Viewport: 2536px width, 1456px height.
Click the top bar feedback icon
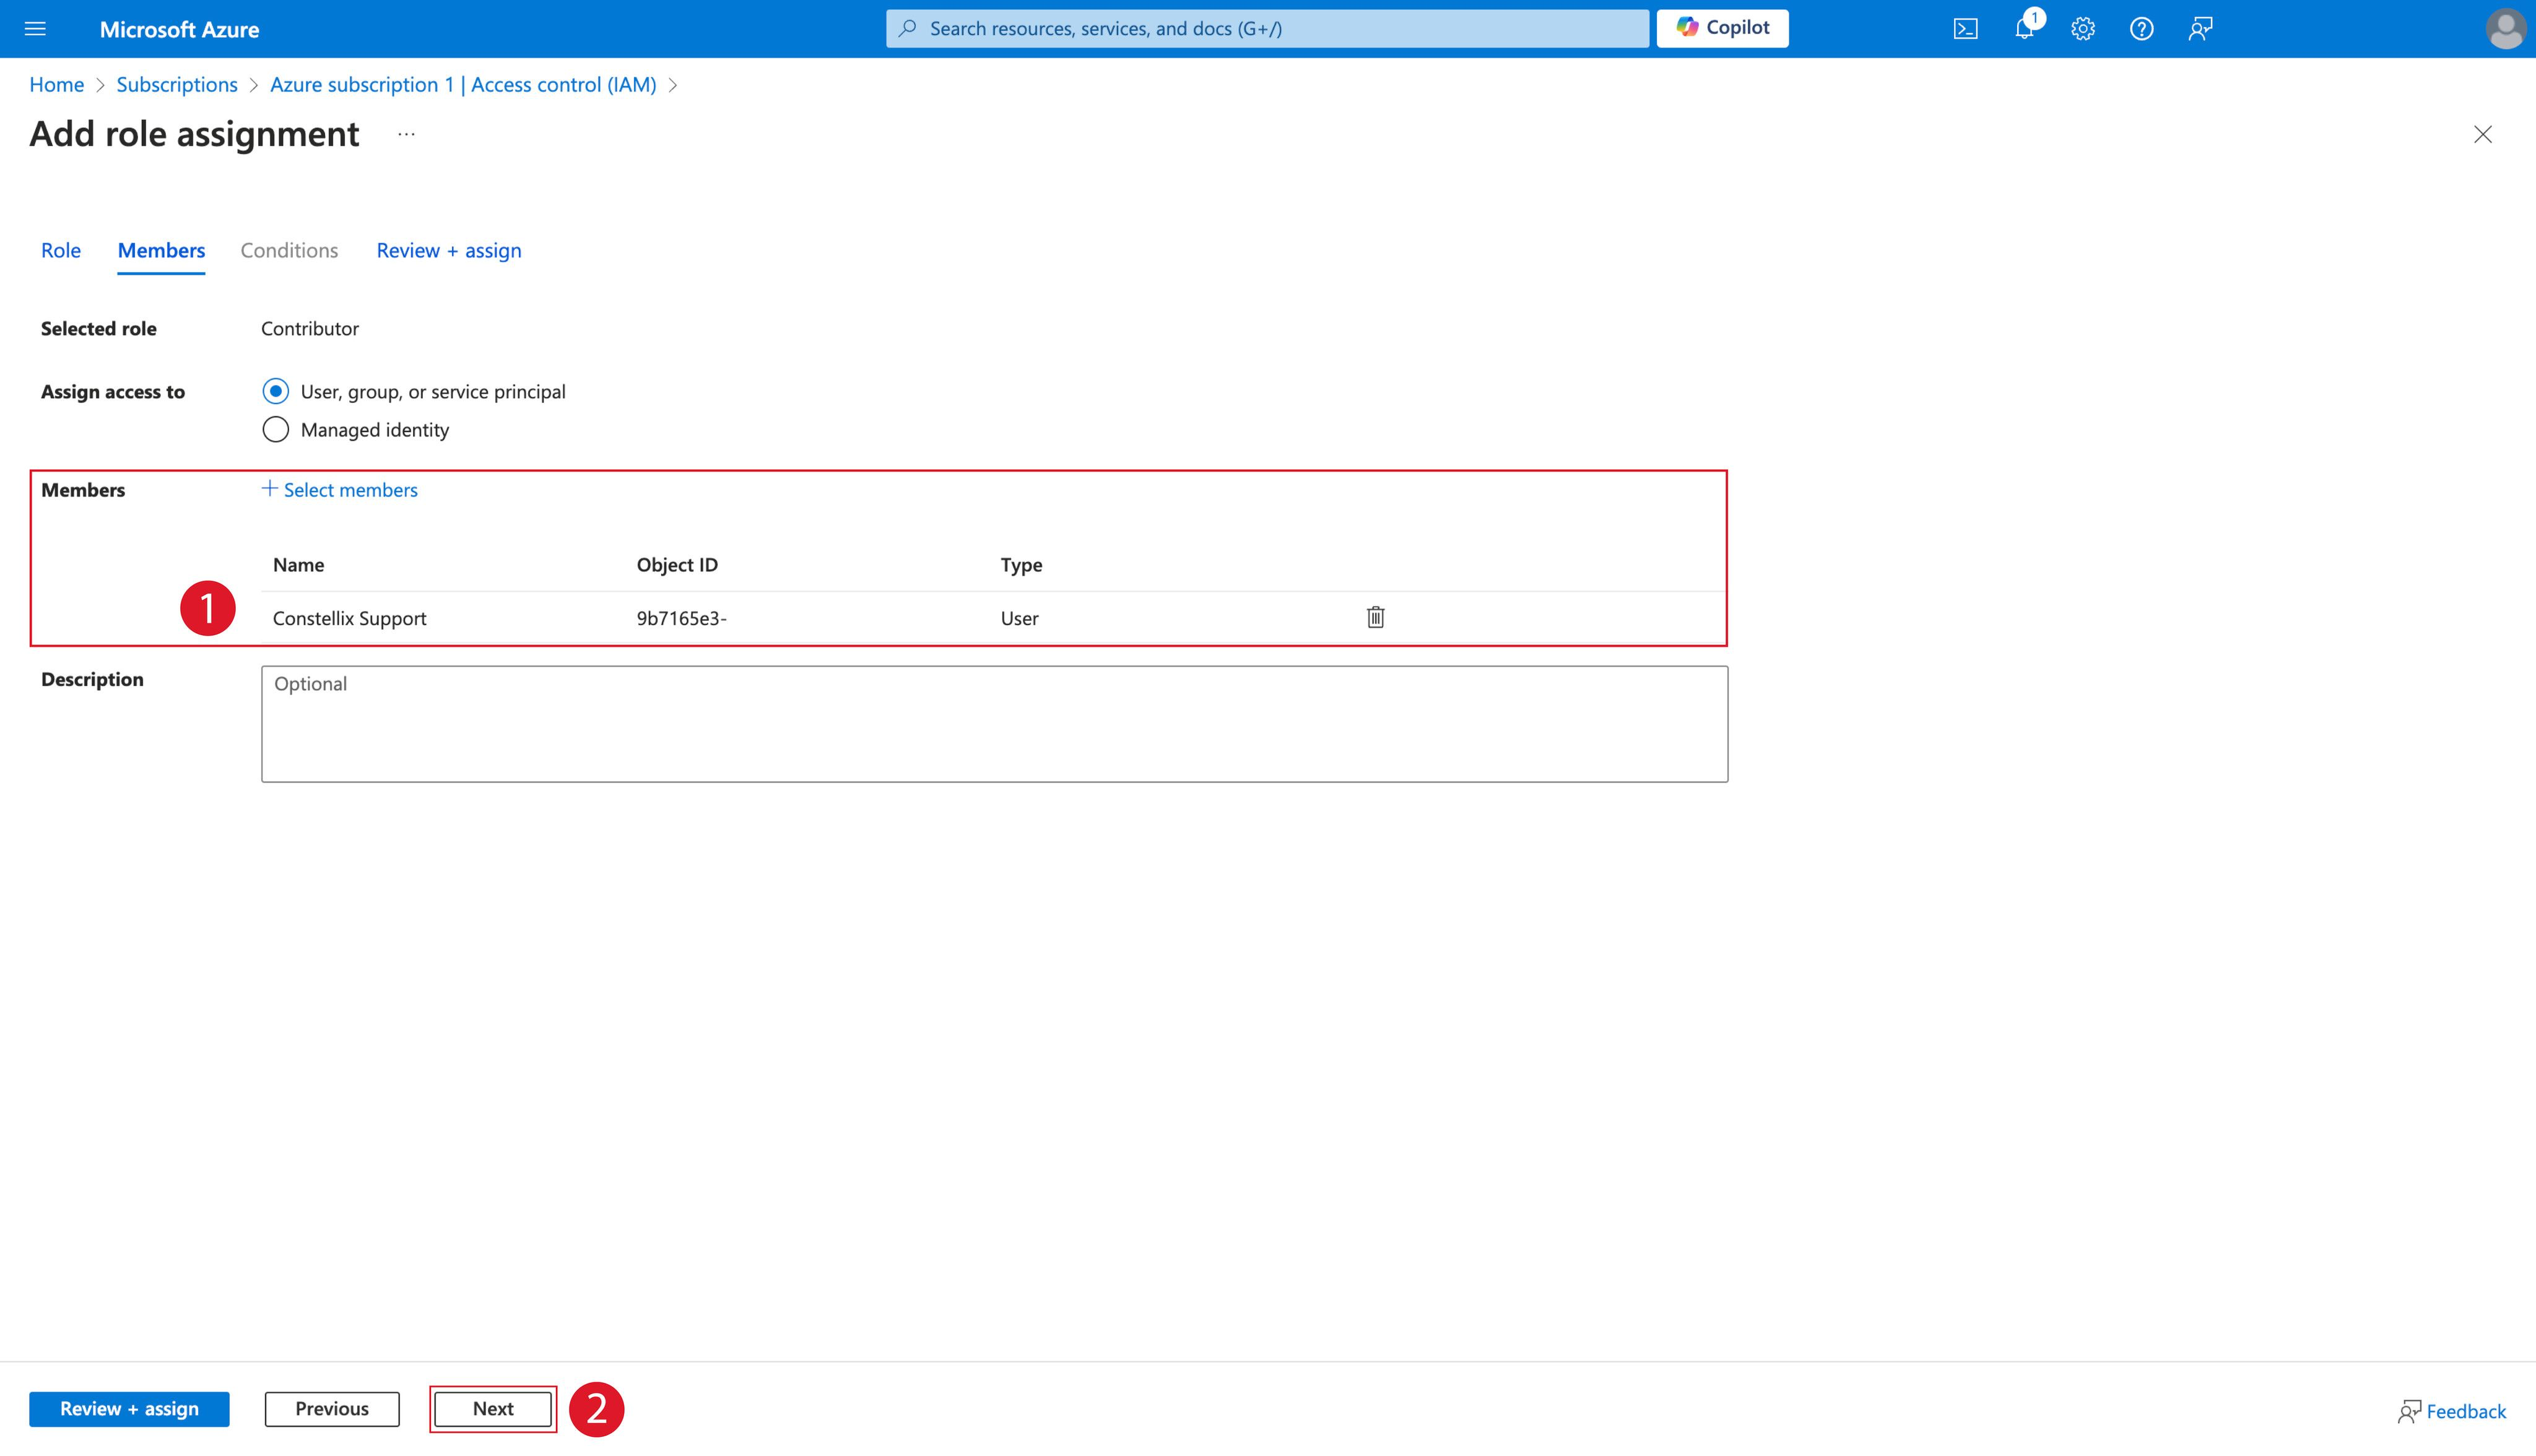[x=2200, y=29]
